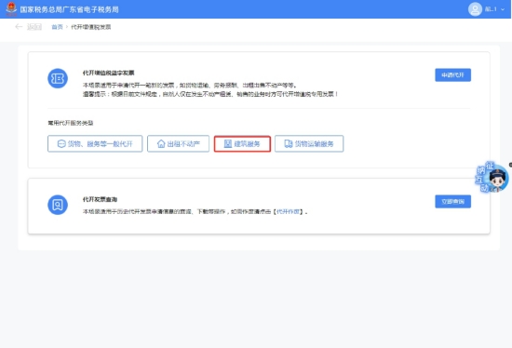Click the invoice ticket circle icon
The width and height of the screenshot is (512, 348).
[x=58, y=78]
